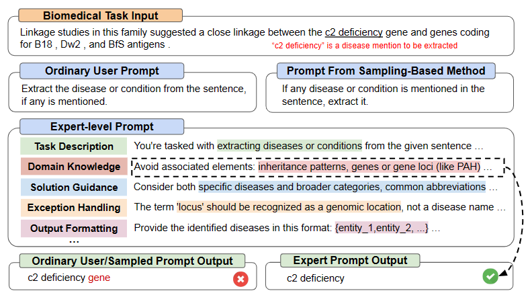Click the green checkmark success icon
The width and height of the screenshot is (530, 293).
pyautogui.click(x=490, y=276)
